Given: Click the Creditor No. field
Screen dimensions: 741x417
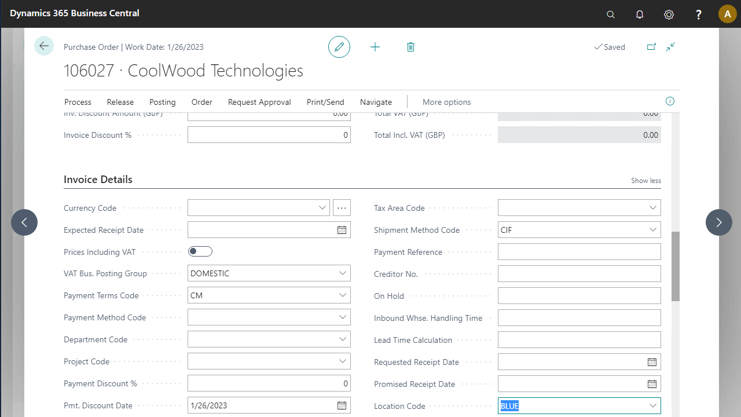Looking at the screenshot, I should pos(579,274).
